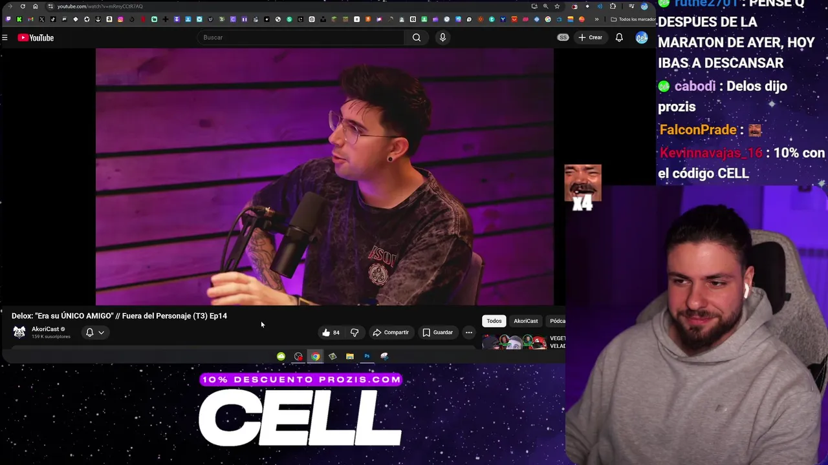The image size is (828, 465).
Task: Select the youtube.com address bar URL
Action: pyautogui.click(x=100, y=6)
